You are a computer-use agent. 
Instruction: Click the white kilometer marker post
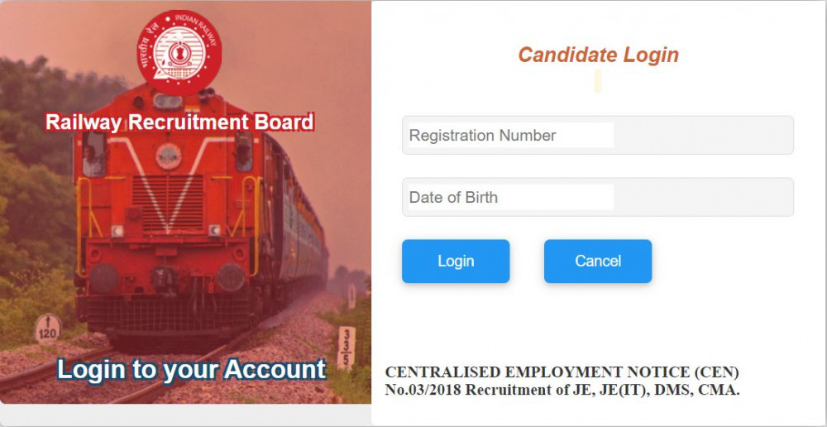click(x=346, y=348)
